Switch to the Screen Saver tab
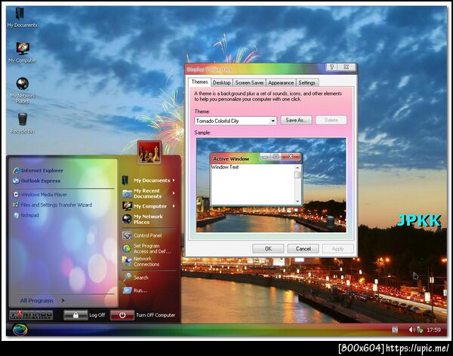 (x=249, y=83)
